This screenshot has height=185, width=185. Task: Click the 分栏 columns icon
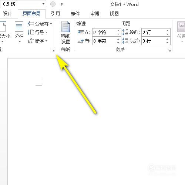[19, 27]
